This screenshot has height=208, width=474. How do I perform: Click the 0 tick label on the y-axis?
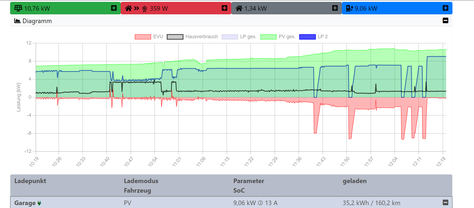click(x=30, y=97)
